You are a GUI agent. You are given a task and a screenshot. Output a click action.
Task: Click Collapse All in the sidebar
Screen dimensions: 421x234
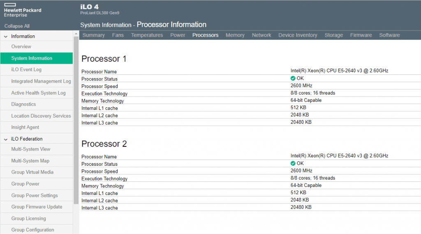[x=17, y=26]
